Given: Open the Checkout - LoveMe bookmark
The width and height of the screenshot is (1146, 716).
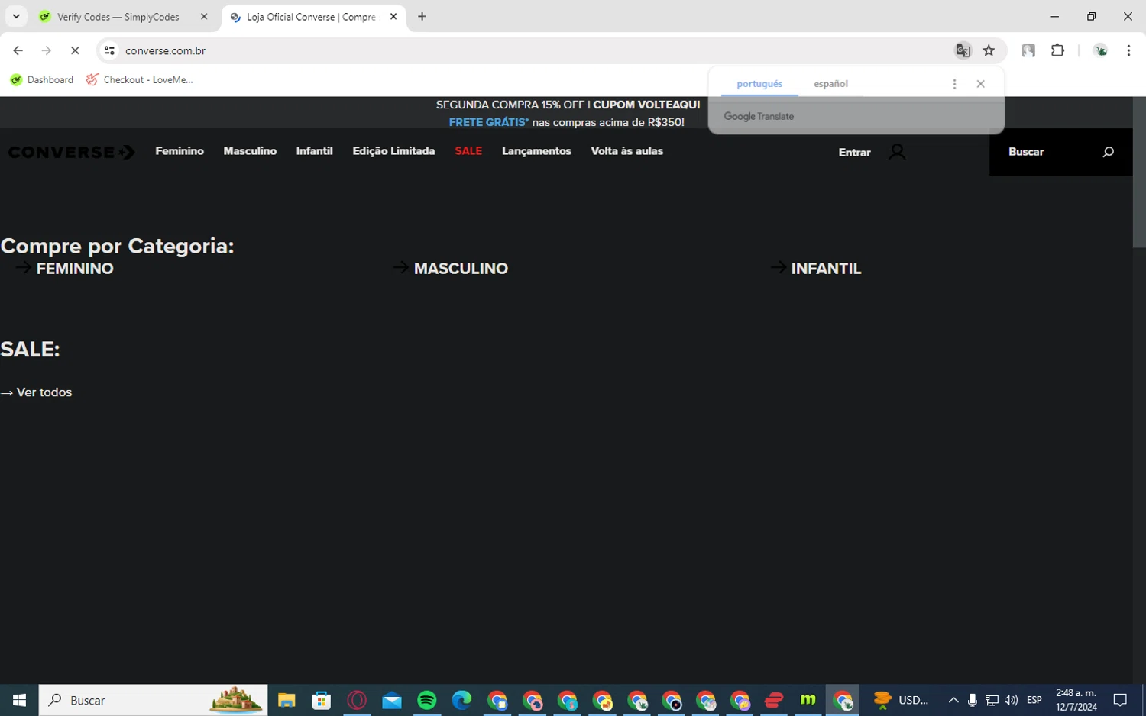Looking at the screenshot, I should [140, 79].
